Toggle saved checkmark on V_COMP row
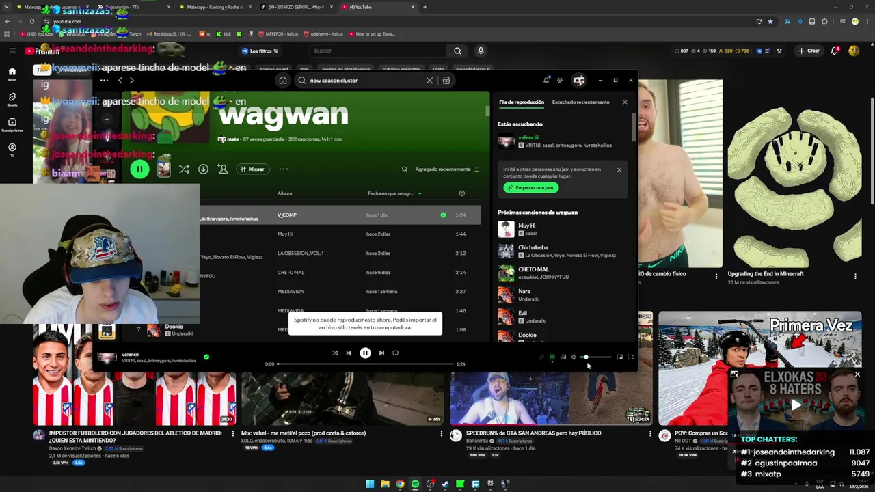The height and width of the screenshot is (492, 875). click(443, 215)
